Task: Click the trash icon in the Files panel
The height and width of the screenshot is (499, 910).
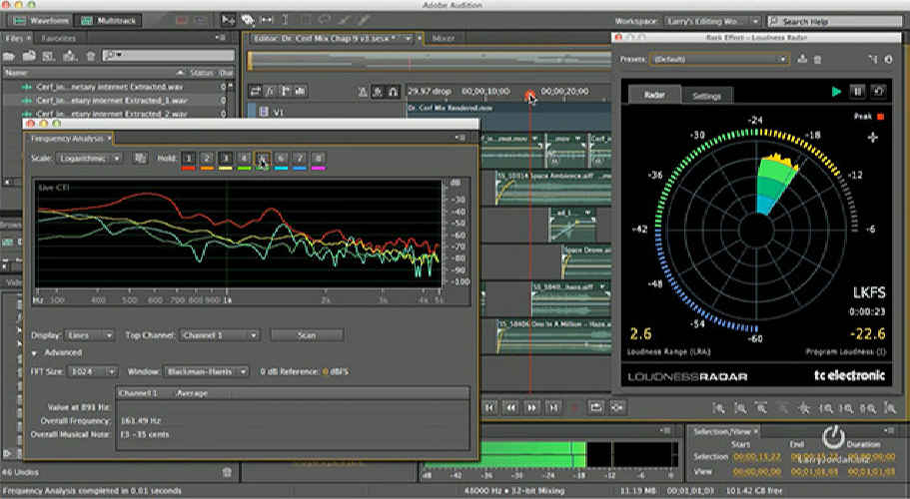Action: coord(90,55)
